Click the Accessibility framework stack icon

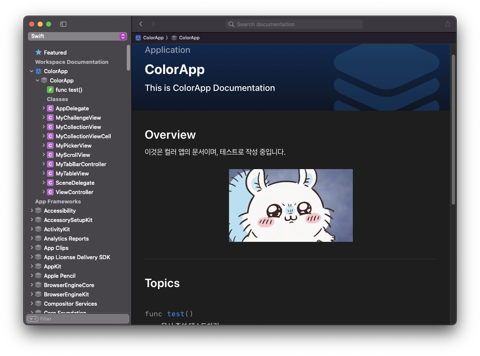point(38,211)
